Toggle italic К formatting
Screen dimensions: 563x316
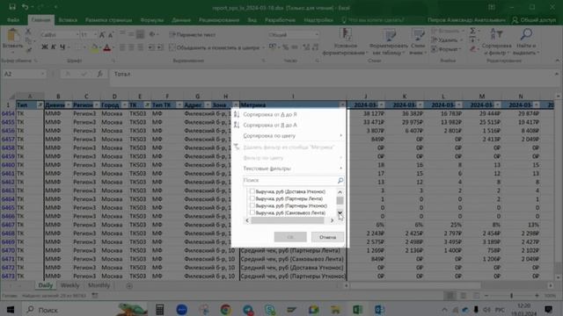[54, 47]
